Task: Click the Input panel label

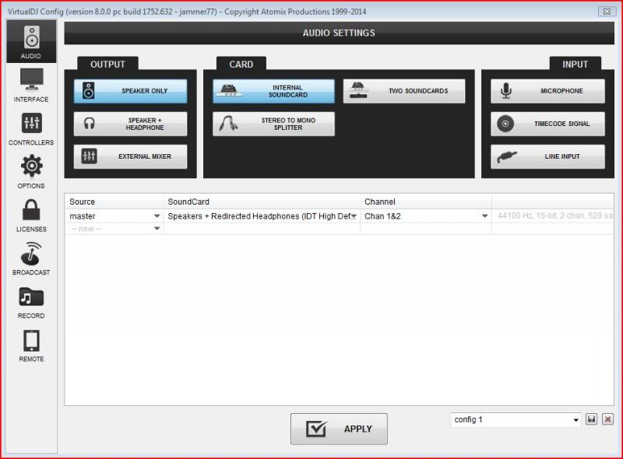Action: [575, 65]
